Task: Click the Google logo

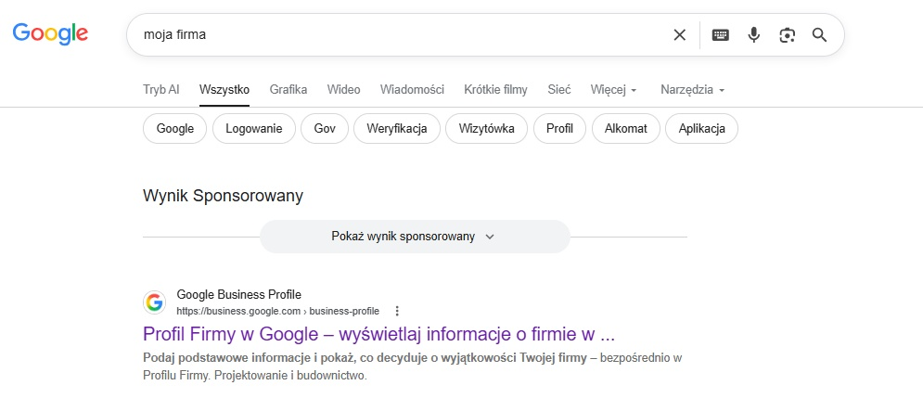Action: (51, 33)
